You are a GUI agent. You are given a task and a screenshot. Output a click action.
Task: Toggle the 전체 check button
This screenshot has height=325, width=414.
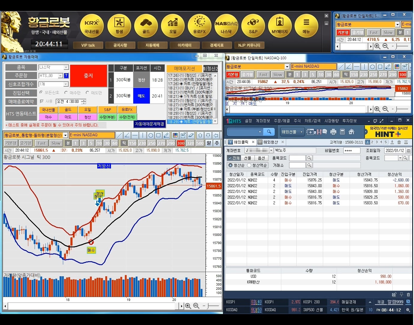click(234, 158)
